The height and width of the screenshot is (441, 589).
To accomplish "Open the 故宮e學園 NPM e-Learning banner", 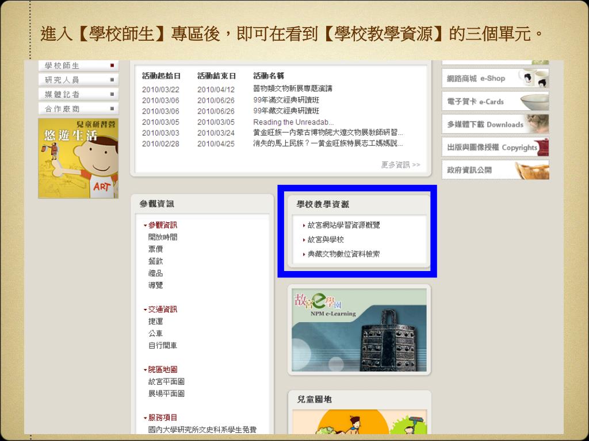I will 359,330.
